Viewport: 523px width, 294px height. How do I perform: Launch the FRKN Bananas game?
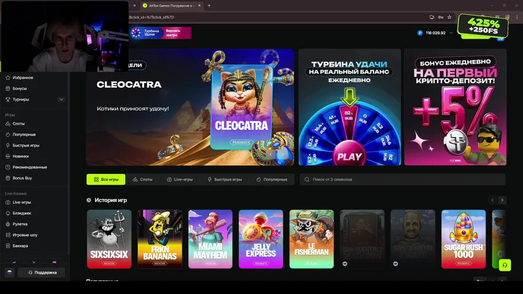pos(160,239)
